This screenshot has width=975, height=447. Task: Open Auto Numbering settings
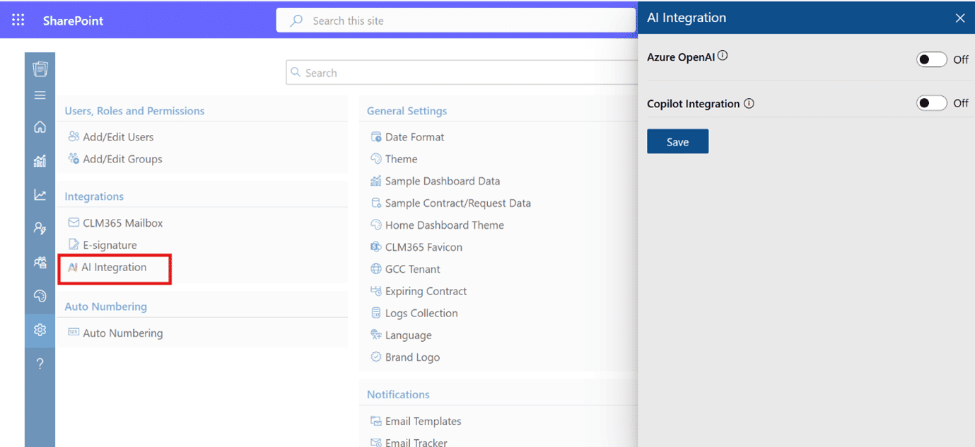pos(122,333)
